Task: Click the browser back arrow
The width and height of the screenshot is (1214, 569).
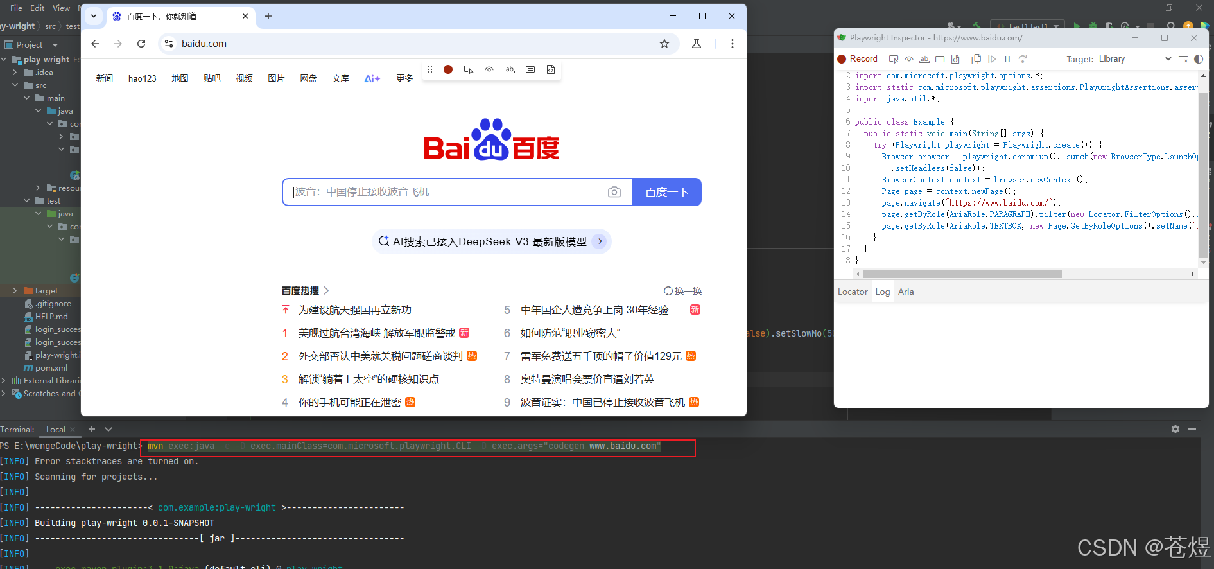Action: tap(95, 44)
